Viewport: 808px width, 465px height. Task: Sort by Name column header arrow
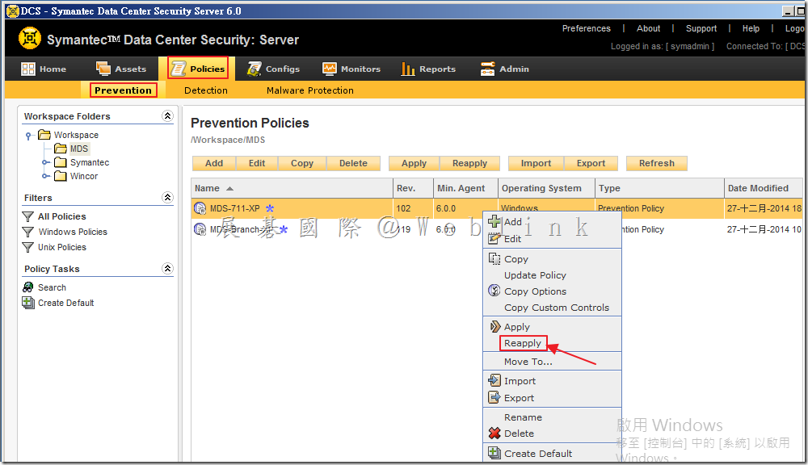(229, 188)
